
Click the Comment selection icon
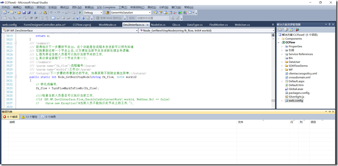42,18
